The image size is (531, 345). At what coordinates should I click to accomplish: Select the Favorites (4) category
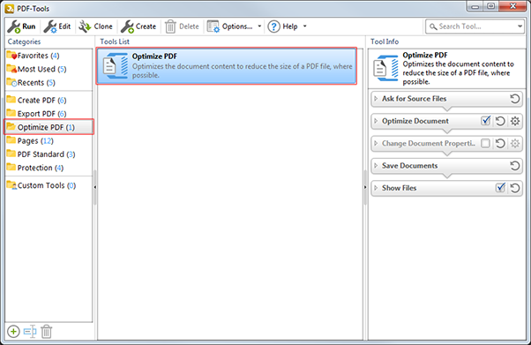pos(49,56)
